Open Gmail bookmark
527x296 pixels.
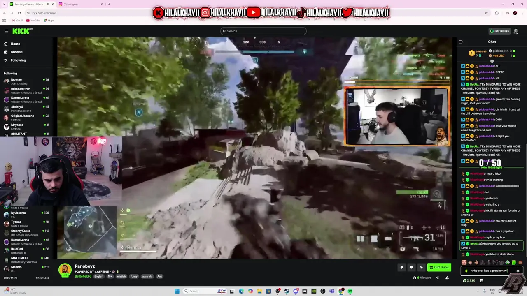[x=17, y=21]
